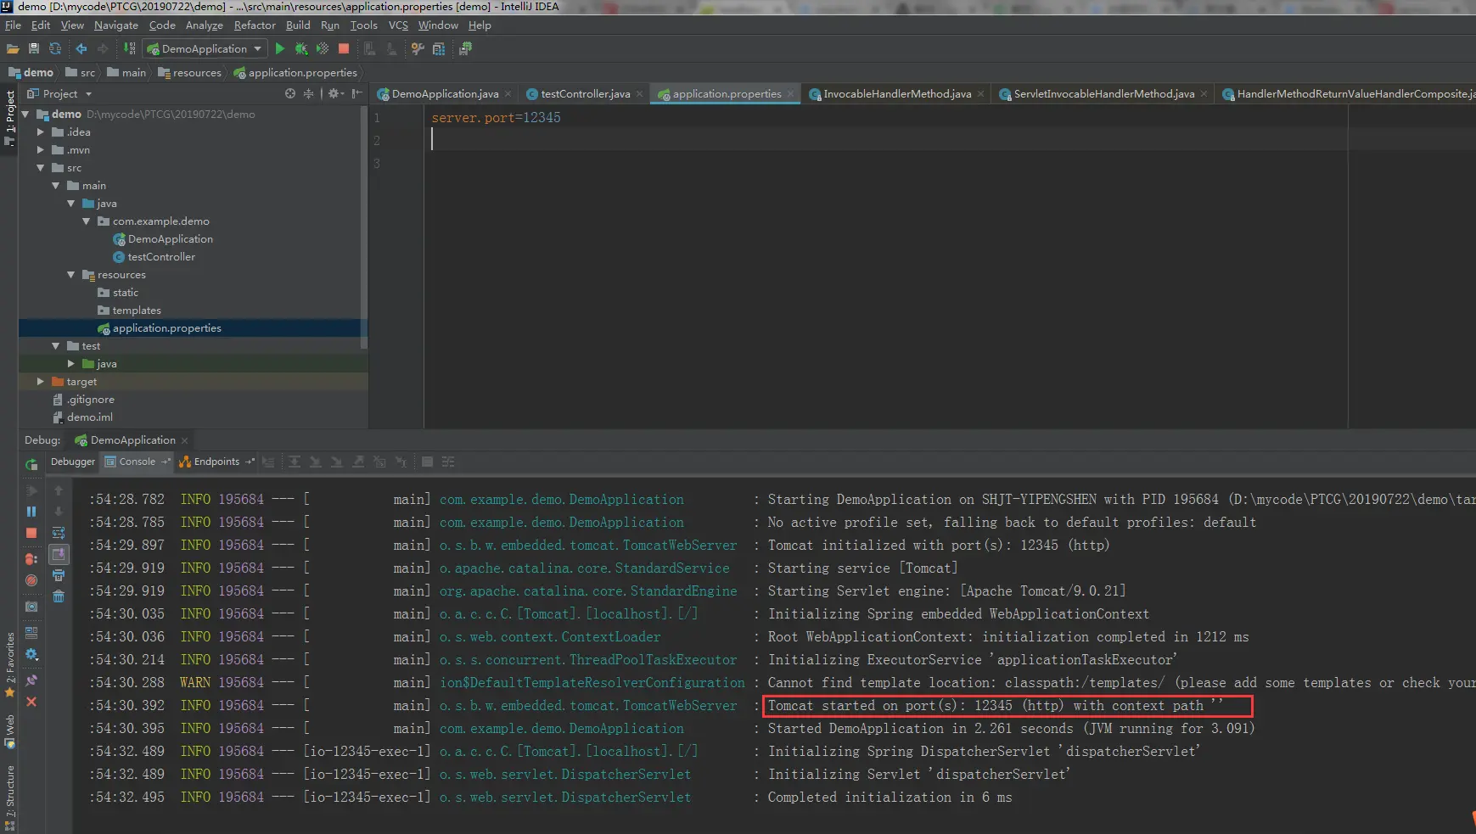Screen dimensions: 1476x834
Task: Print the console output with the printer icon
Action: coord(59,575)
